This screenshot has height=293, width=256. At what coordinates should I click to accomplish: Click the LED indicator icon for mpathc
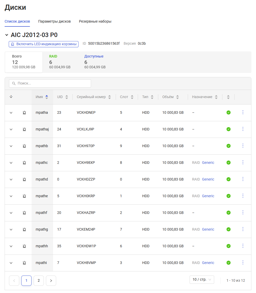point(24,163)
